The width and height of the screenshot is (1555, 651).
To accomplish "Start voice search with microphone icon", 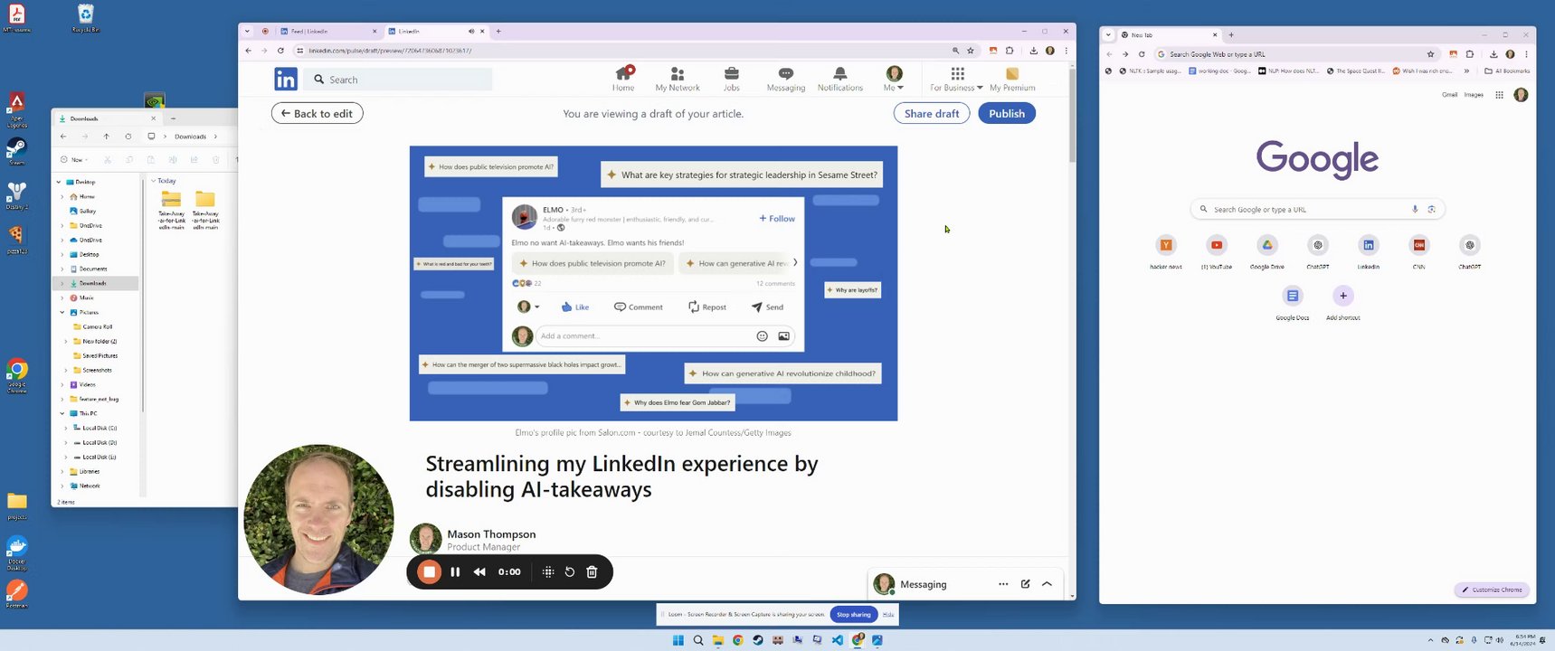I will pos(1415,209).
